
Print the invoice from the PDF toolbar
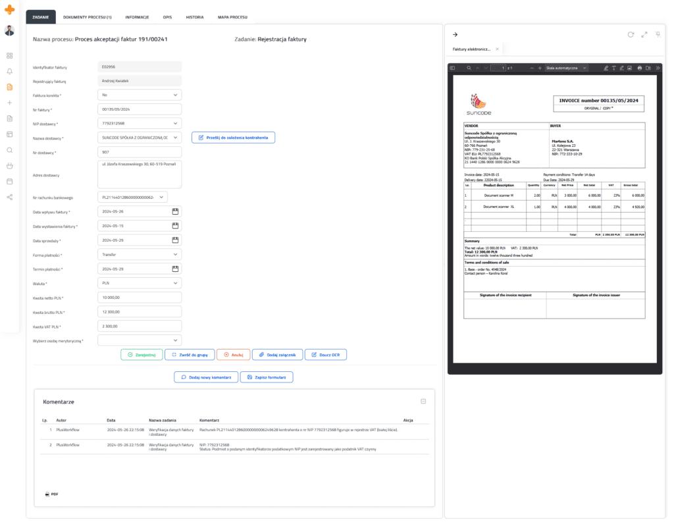pos(640,67)
